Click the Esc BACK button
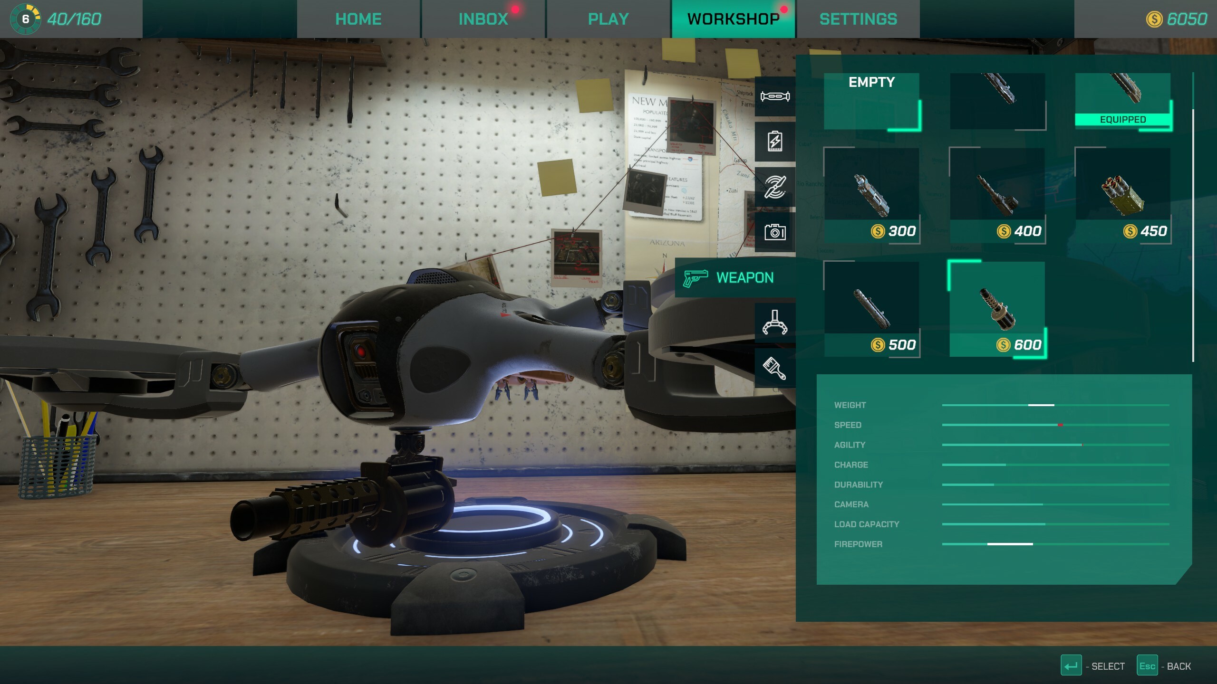The height and width of the screenshot is (684, 1217). pos(1147,666)
